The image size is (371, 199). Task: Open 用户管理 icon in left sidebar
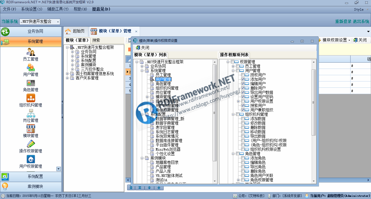(31, 67)
